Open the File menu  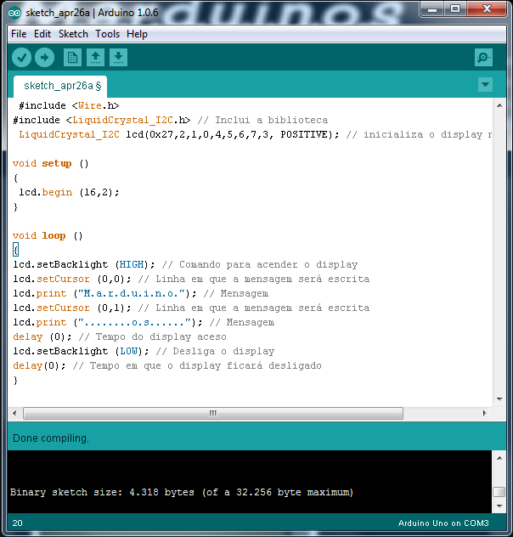click(19, 34)
